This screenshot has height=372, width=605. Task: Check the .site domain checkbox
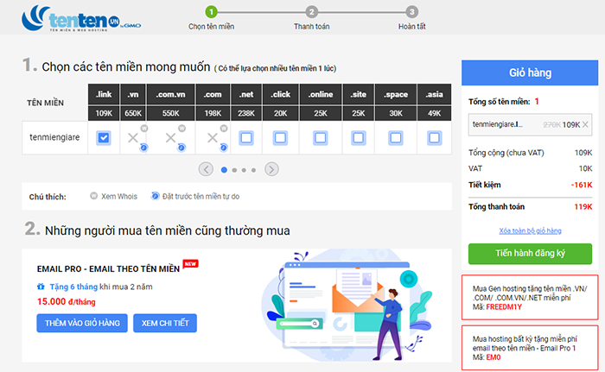point(358,137)
